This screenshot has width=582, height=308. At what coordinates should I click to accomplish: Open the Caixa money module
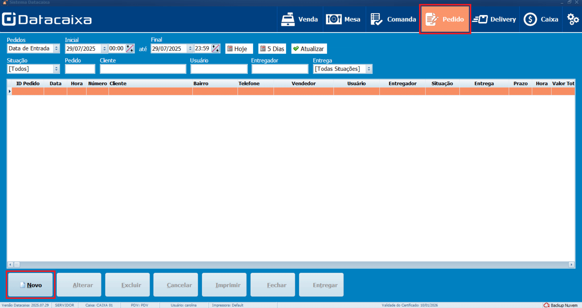tap(541, 19)
